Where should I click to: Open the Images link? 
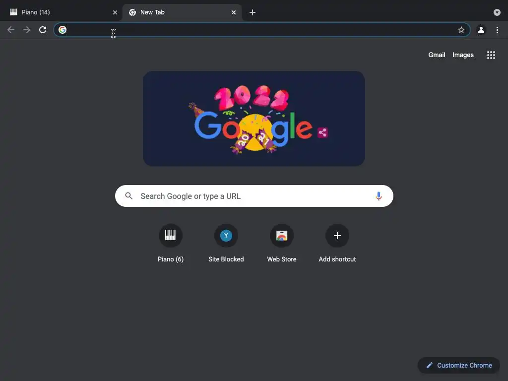[463, 55]
